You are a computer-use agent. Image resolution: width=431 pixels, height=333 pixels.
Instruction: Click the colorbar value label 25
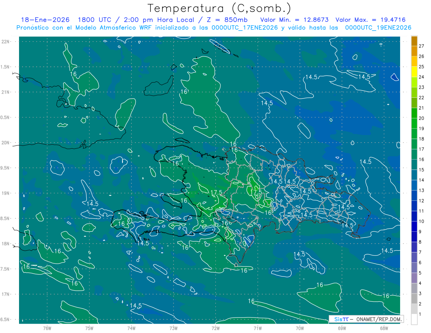[421, 66]
